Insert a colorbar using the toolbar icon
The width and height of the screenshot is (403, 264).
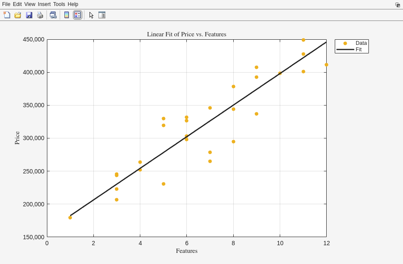point(67,15)
